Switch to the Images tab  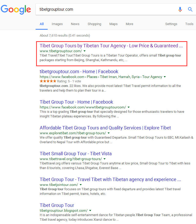(x=57, y=24)
